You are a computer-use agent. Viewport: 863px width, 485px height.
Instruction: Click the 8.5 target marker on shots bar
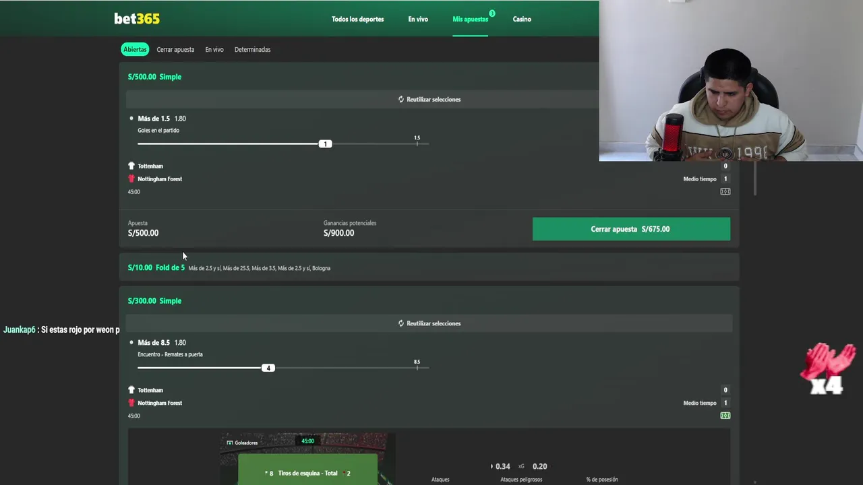pyautogui.click(x=417, y=365)
